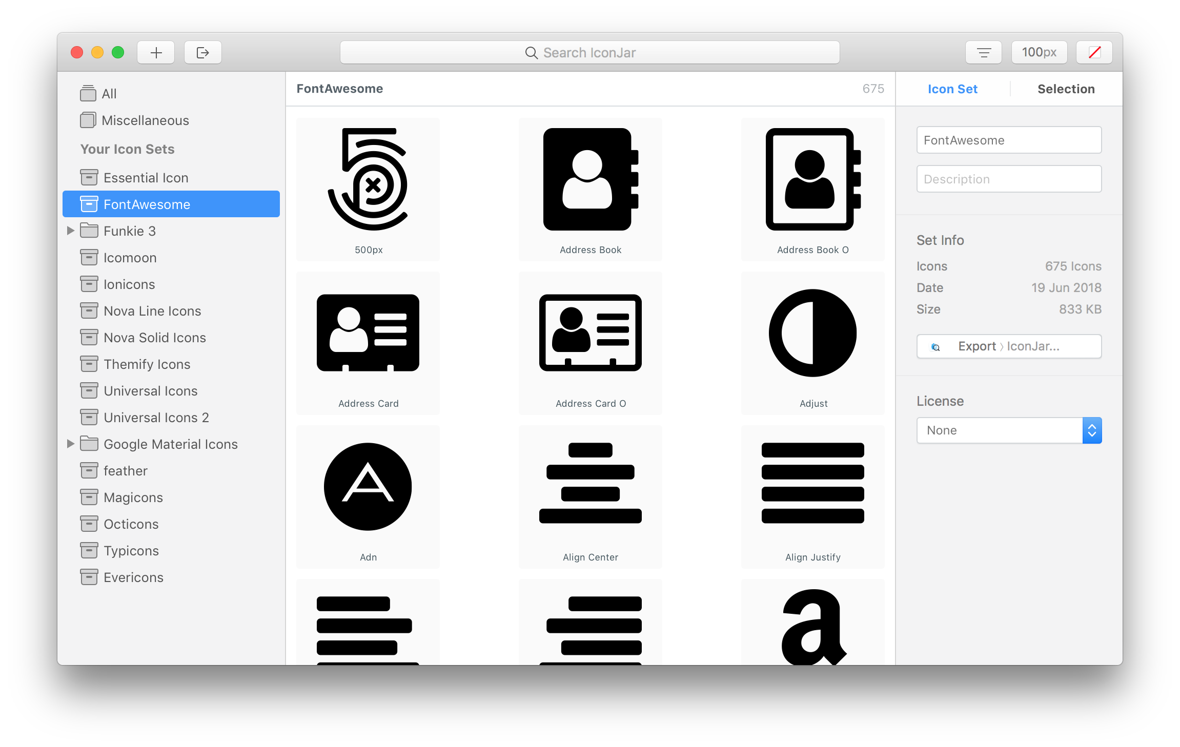This screenshot has width=1180, height=747.
Task: Click the 675 Icons value
Action: click(1073, 266)
